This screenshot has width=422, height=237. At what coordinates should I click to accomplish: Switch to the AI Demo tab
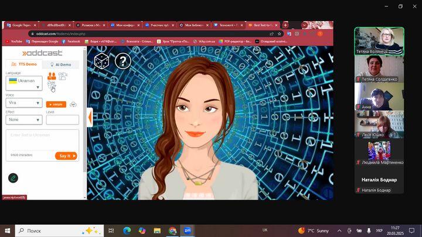coord(61,65)
